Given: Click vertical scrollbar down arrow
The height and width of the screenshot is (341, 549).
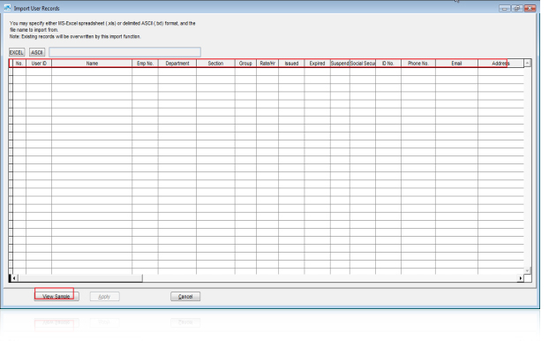Looking at the screenshot, I should (527, 270).
